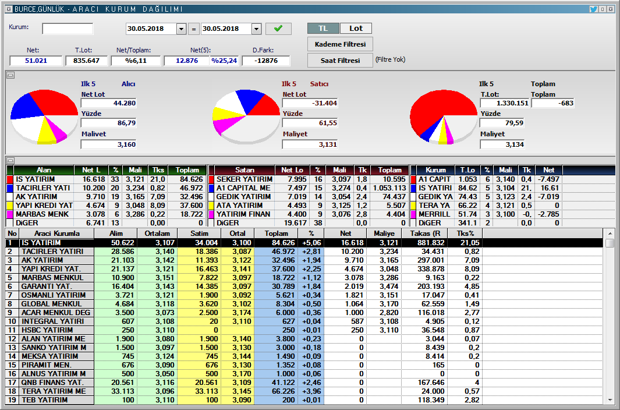Viewport: 620px width, 410px height.
Task: Sort main table by Araci Kurumla header
Action: 56,234
